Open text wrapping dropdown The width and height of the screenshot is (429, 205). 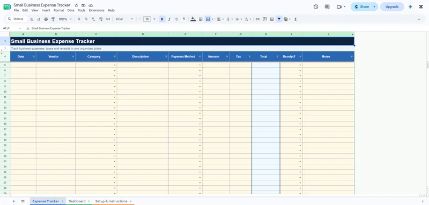click(239, 19)
